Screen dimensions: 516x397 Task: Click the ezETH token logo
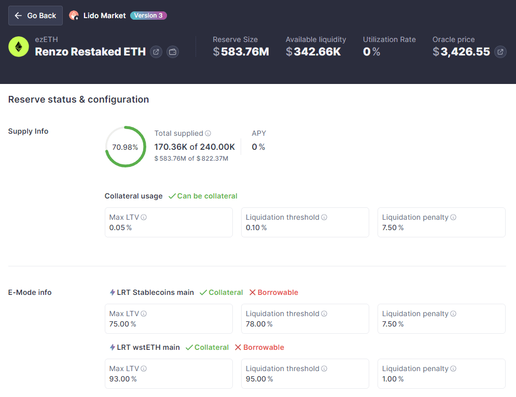tap(19, 47)
